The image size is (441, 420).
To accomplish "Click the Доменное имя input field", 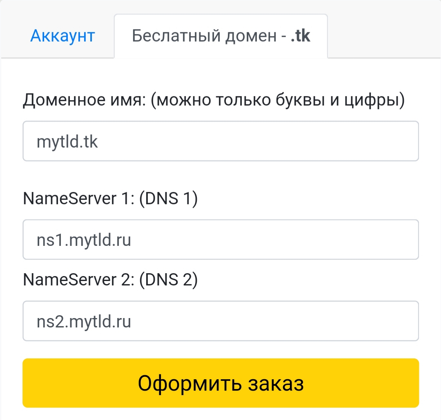I will [220, 141].
